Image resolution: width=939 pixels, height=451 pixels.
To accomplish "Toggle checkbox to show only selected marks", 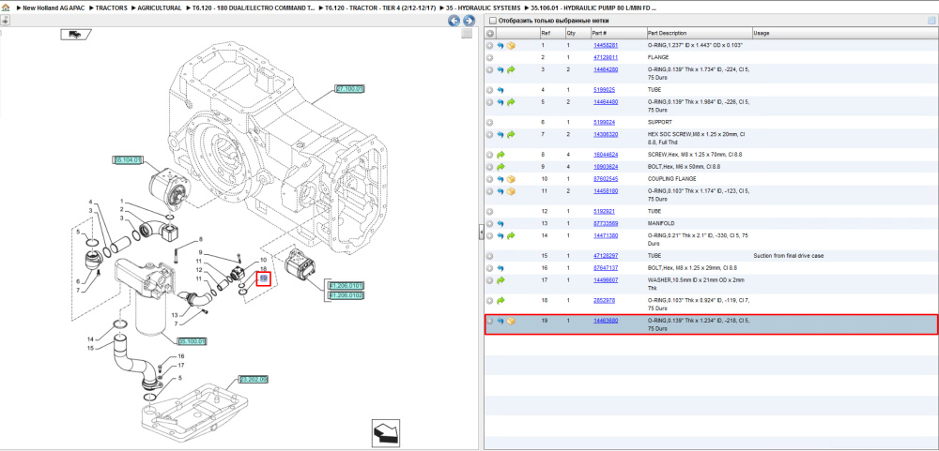I will tap(493, 21).
